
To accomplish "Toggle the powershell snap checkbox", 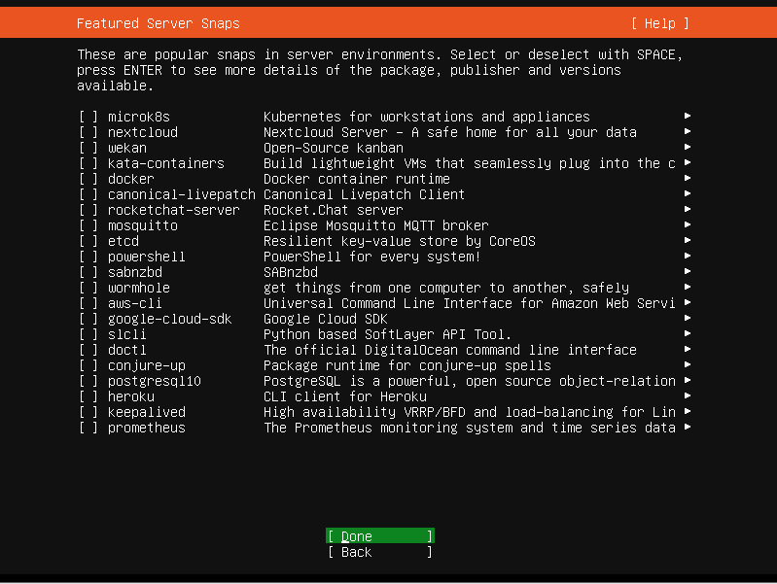I will (x=88, y=257).
